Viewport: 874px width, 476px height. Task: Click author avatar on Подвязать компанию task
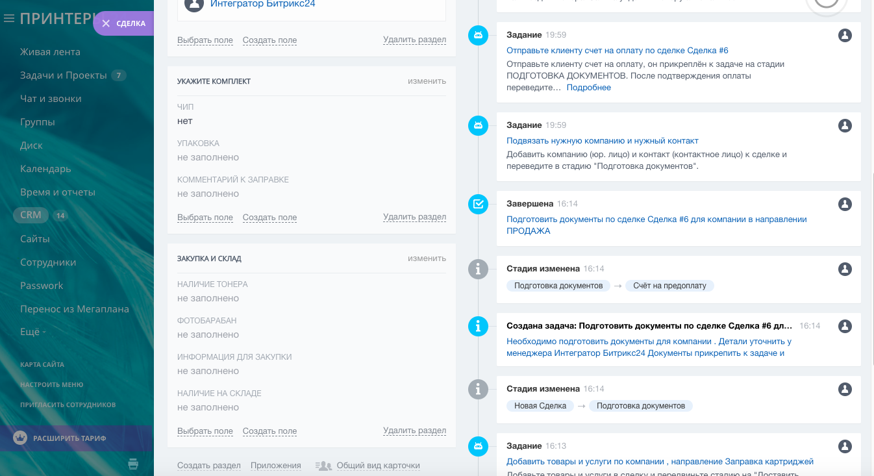click(x=845, y=125)
